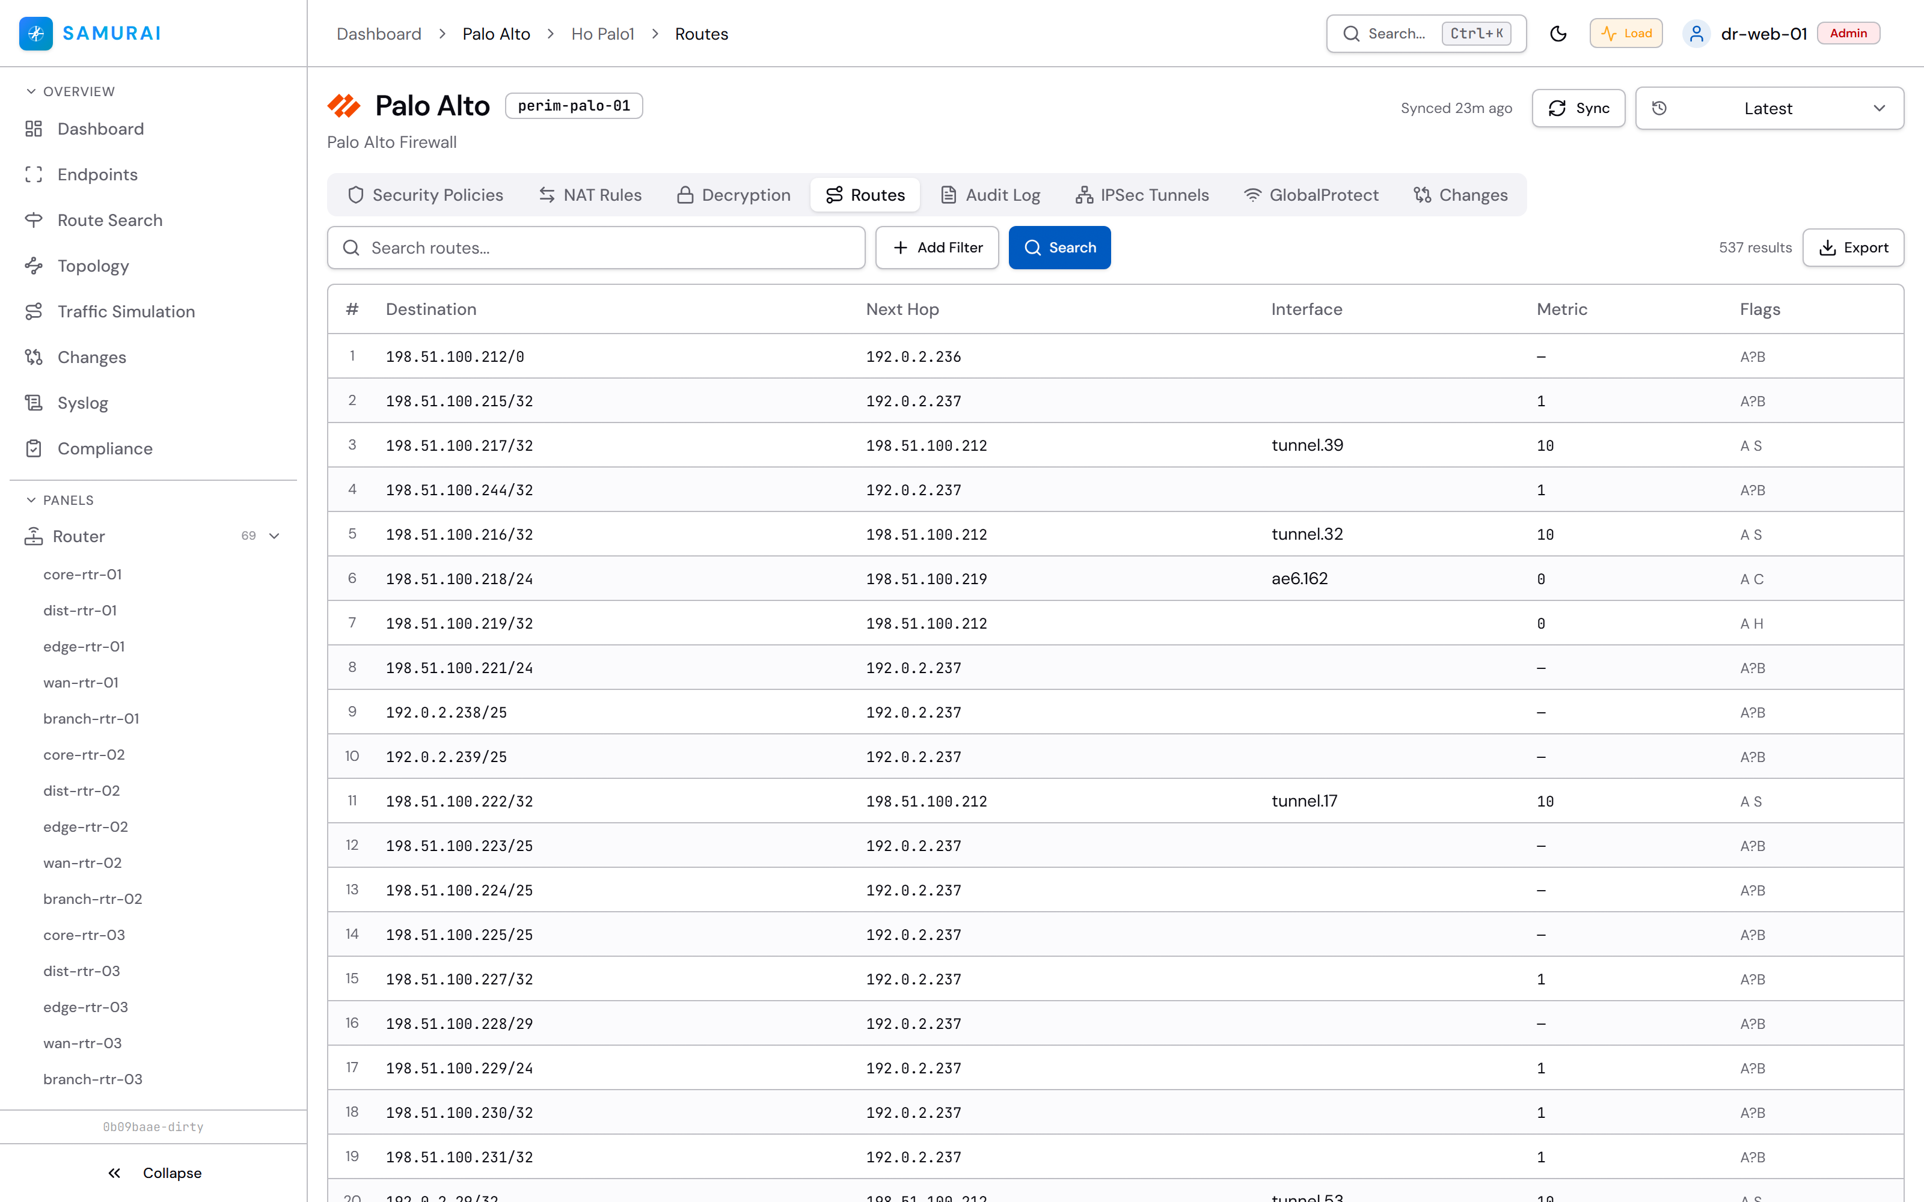Open the GlobalProtect tab
This screenshot has height=1202, width=1924.
(x=1312, y=195)
